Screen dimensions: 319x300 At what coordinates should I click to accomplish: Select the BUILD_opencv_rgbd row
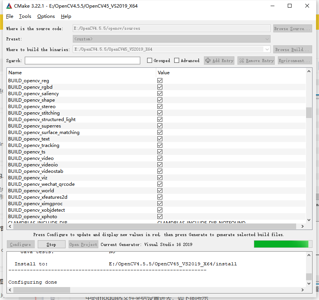(156, 87)
